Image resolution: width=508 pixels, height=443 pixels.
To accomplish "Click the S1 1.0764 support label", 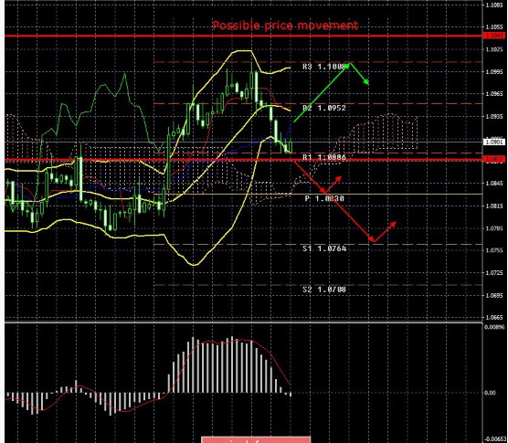I will [x=324, y=248].
